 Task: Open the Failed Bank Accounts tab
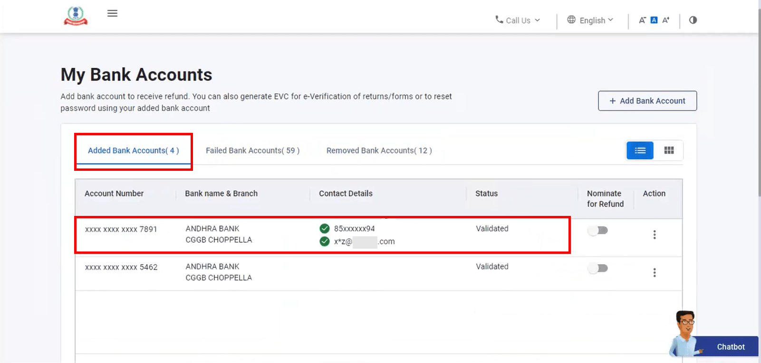click(252, 150)
